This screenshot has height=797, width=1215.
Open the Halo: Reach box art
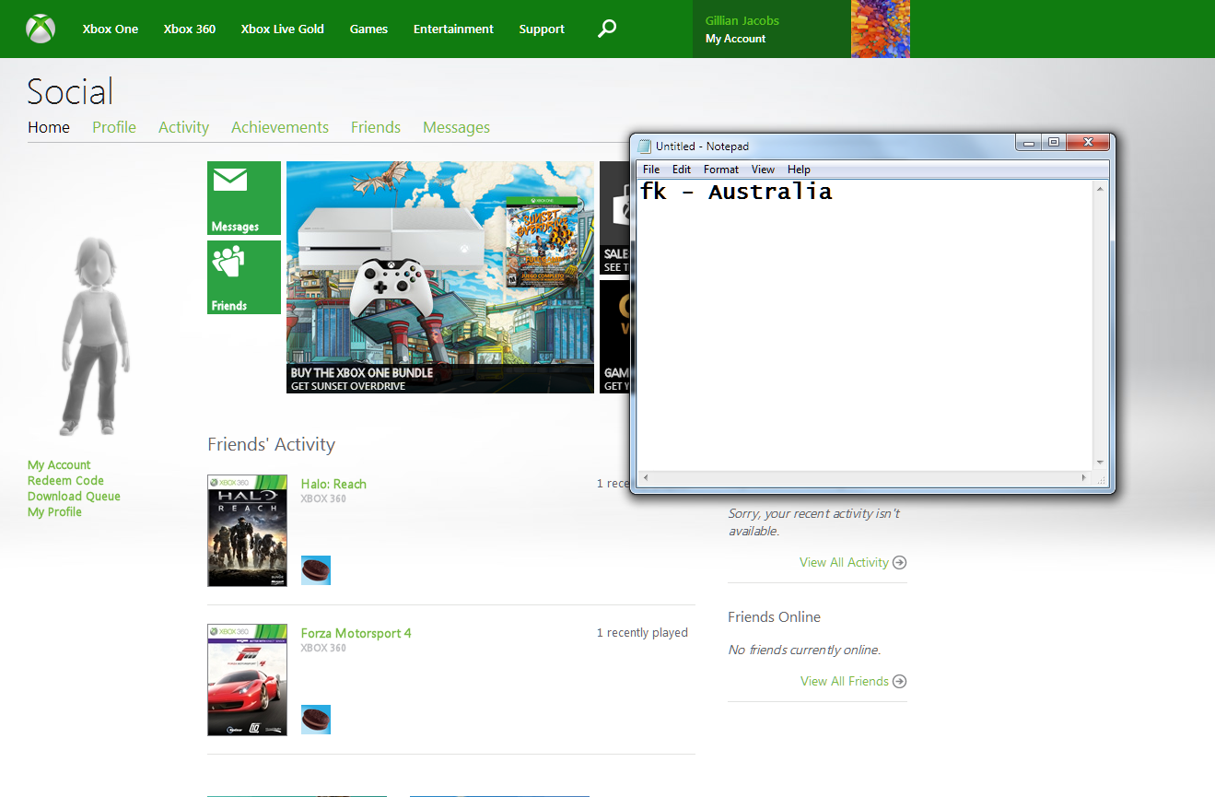pos(247,531)
